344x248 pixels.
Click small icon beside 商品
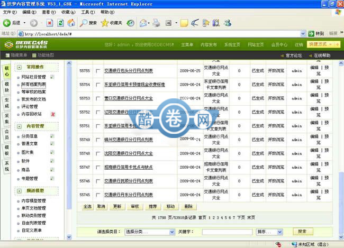click(52, 170)
